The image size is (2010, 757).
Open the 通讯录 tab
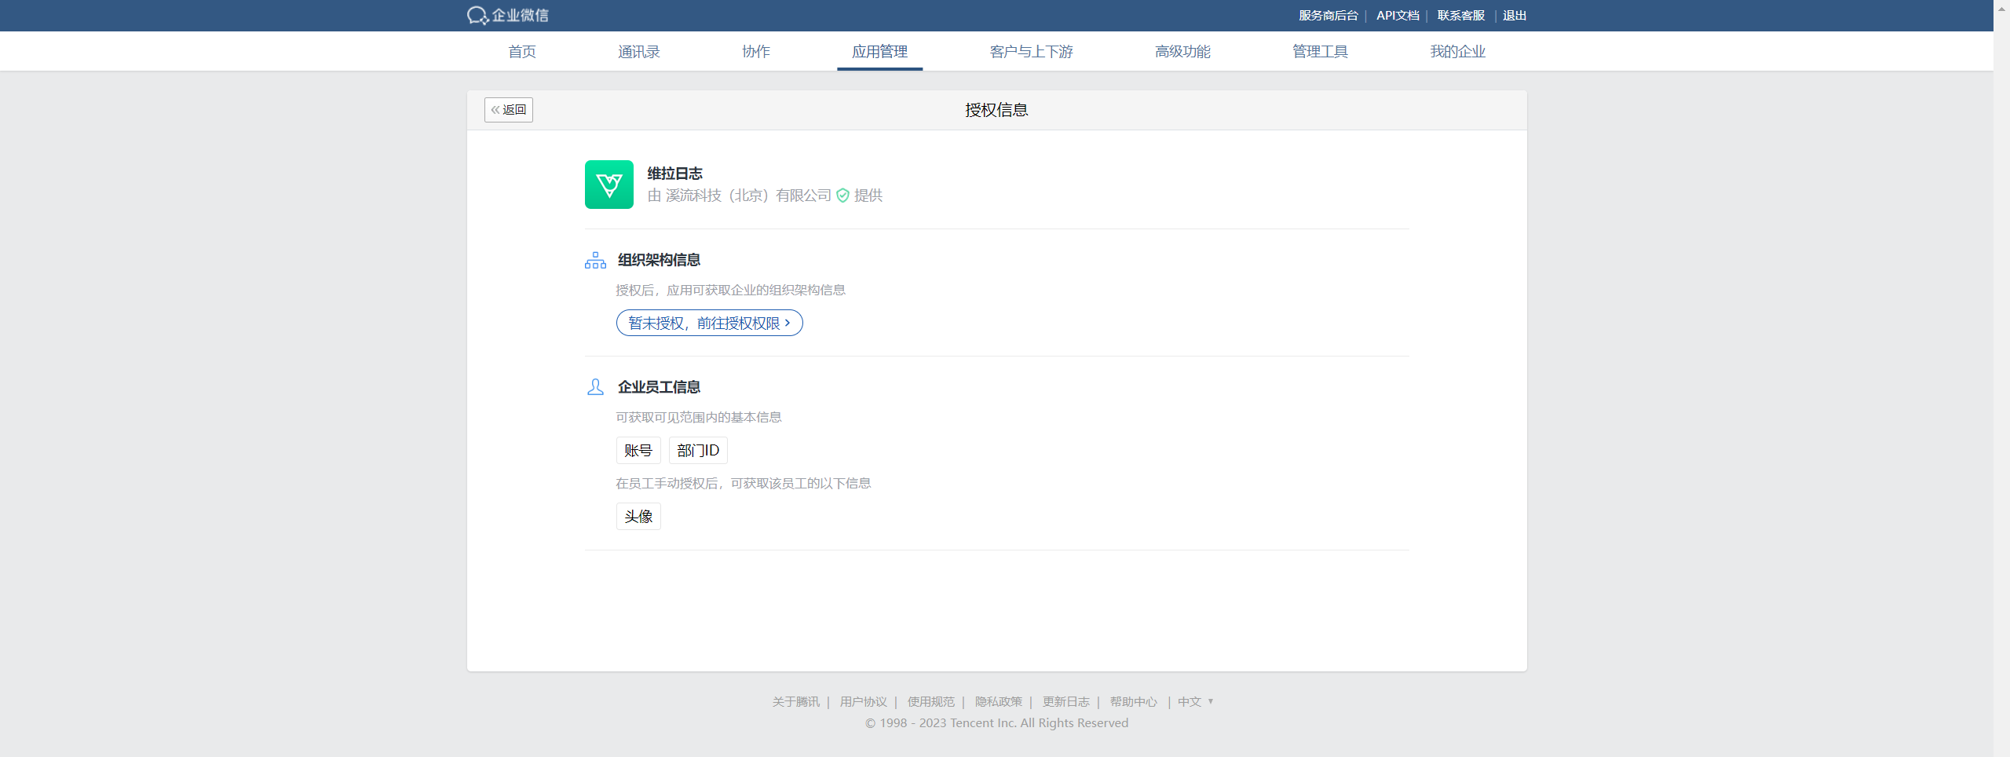(x=639, y=52)
